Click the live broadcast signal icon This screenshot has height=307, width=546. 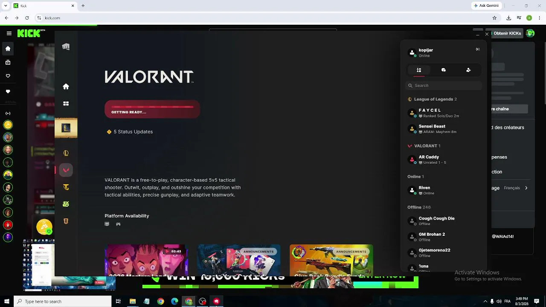click(x=8, y=113)
